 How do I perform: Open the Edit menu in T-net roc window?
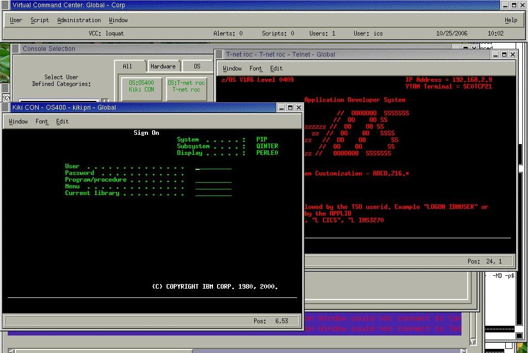click(x=276, y=68)
